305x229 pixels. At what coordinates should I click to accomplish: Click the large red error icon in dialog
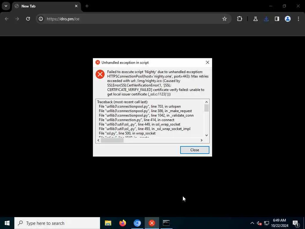click(x=100, y=74)
